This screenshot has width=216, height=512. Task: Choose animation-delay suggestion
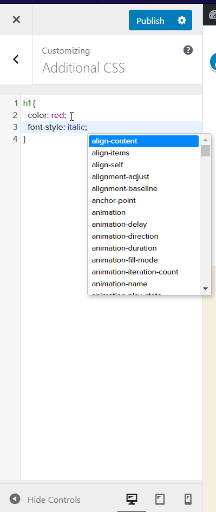click(144, 224)
